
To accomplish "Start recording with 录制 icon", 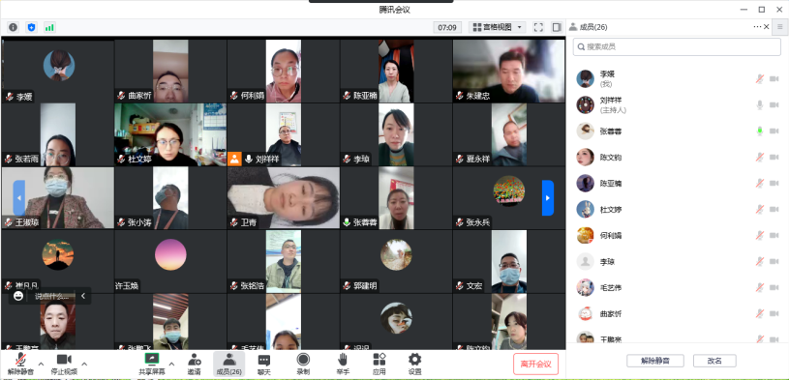I will tap(303, 364).
